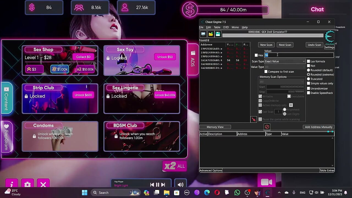Click Add Address Manually button
Image resolution: width=352 pixels, height=198 pixels.
click(319, 127)
